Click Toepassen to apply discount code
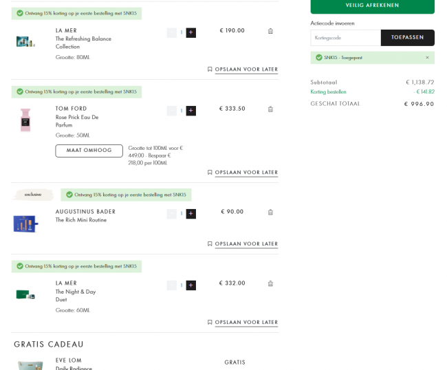 407,38
